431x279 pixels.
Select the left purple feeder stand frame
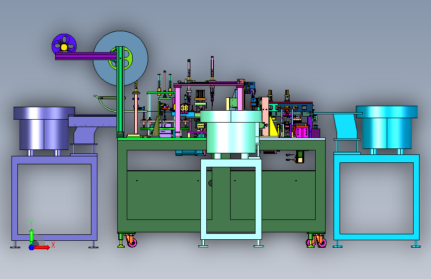point(54,199)
